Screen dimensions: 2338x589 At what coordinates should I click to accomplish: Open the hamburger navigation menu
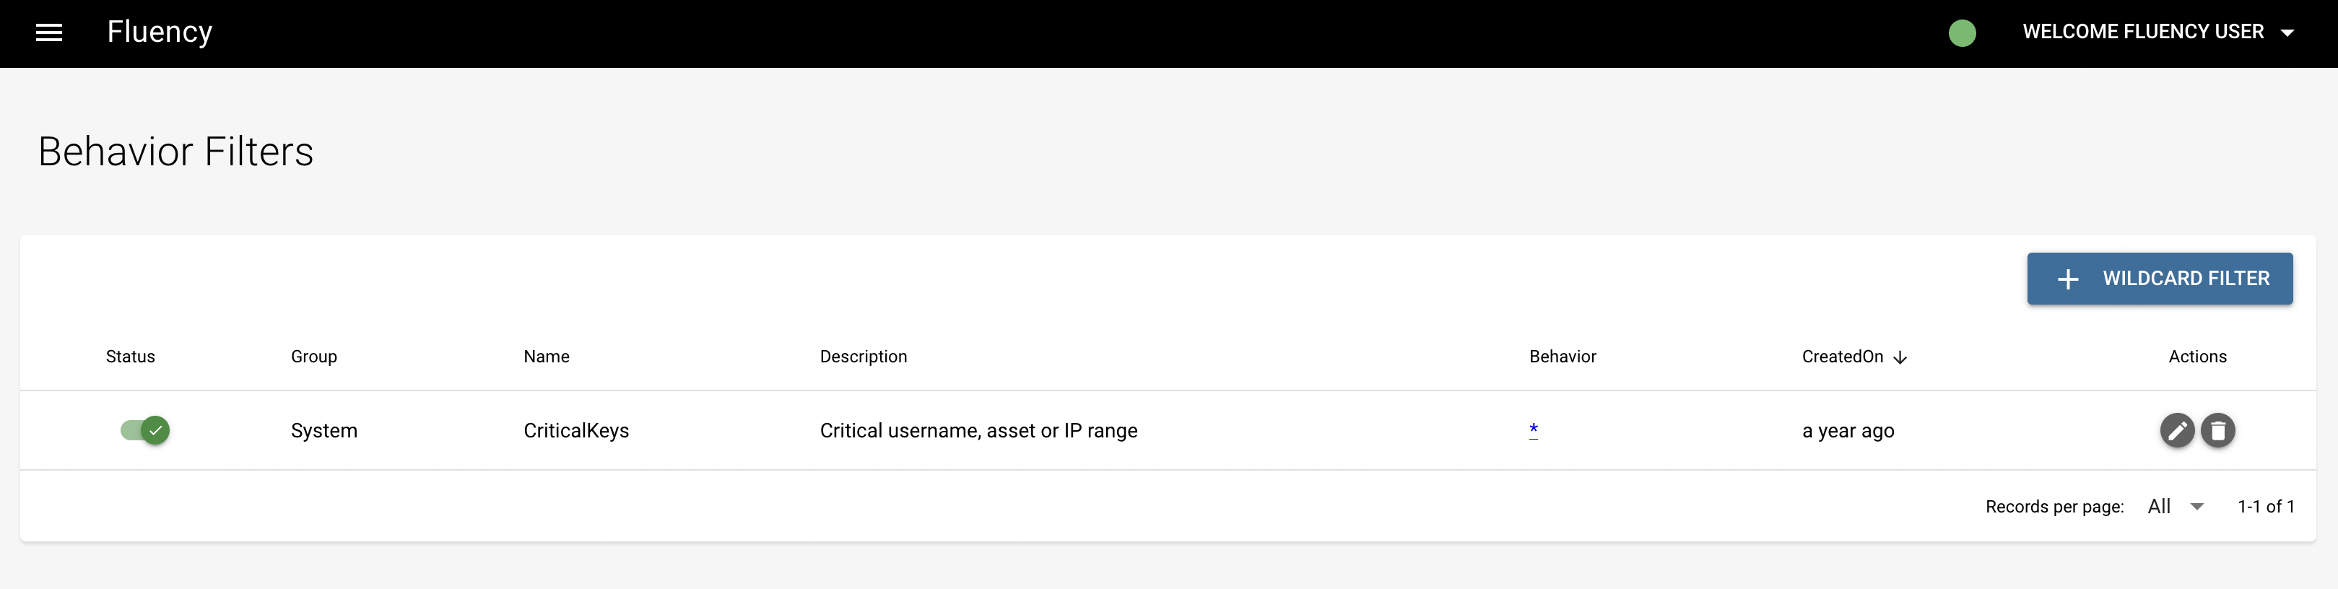tap(49, 32)
